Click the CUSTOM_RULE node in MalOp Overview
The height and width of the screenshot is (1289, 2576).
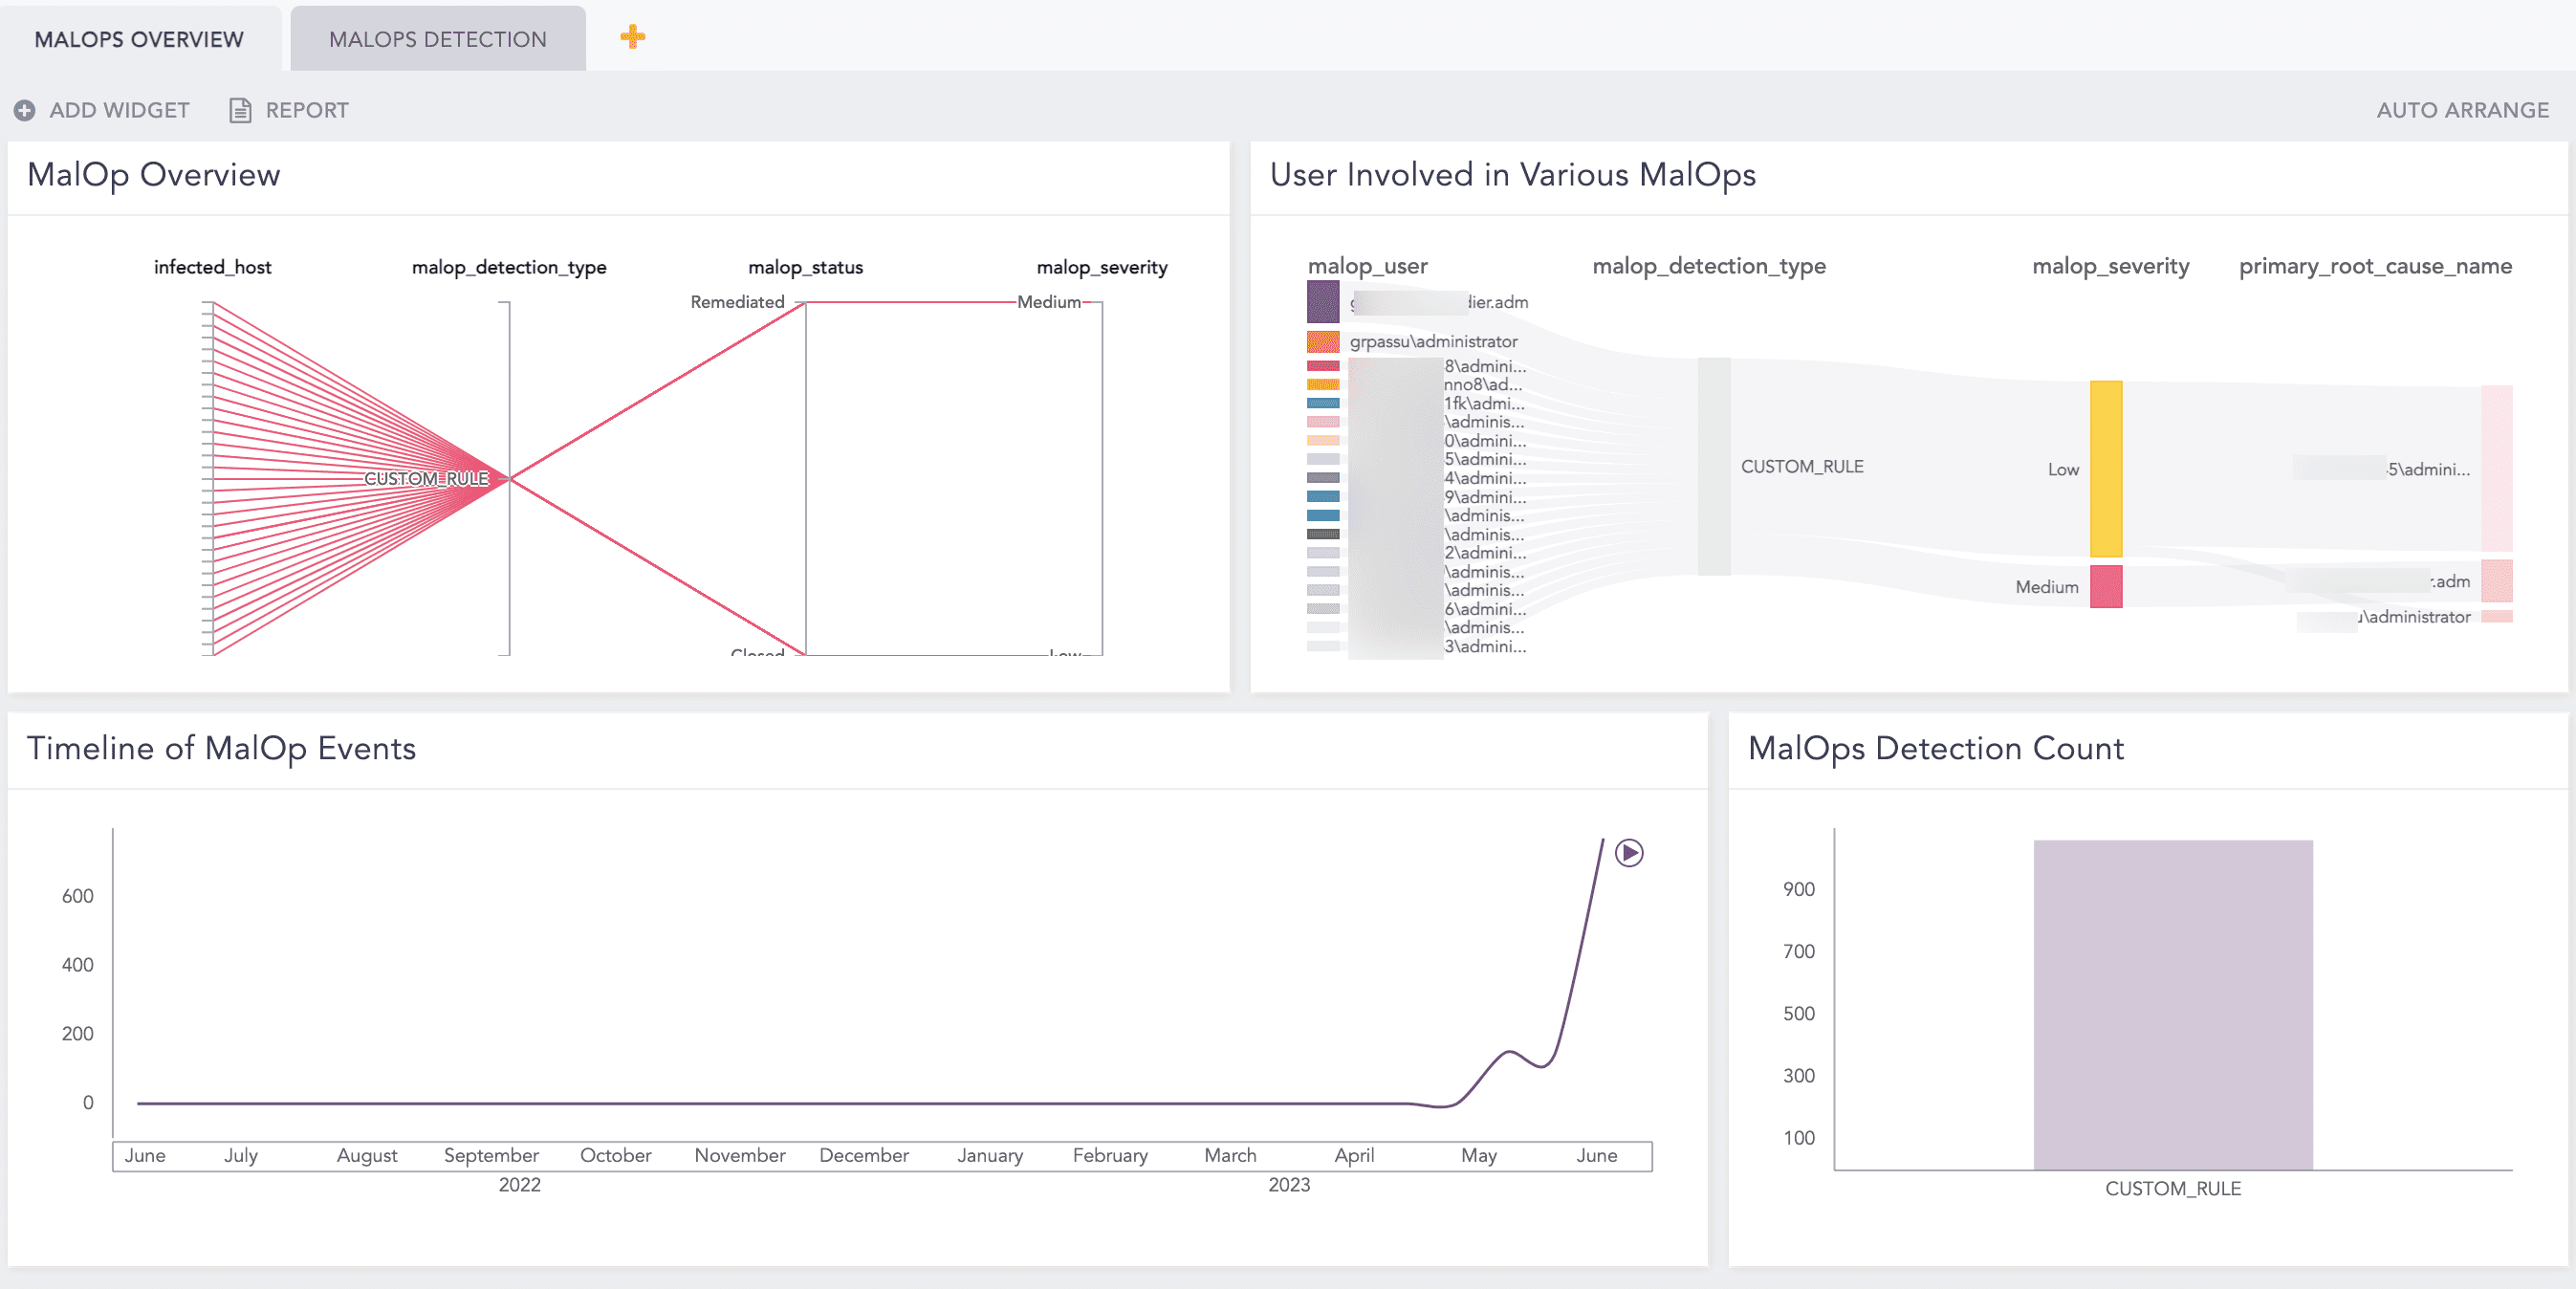coord(427,478)
